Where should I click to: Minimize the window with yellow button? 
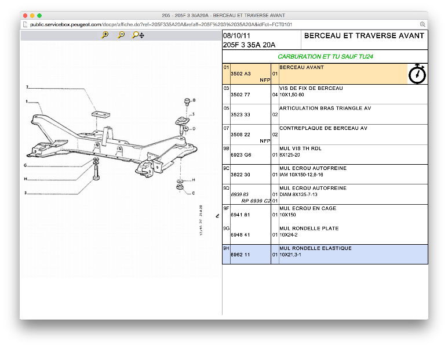[32, 16]
